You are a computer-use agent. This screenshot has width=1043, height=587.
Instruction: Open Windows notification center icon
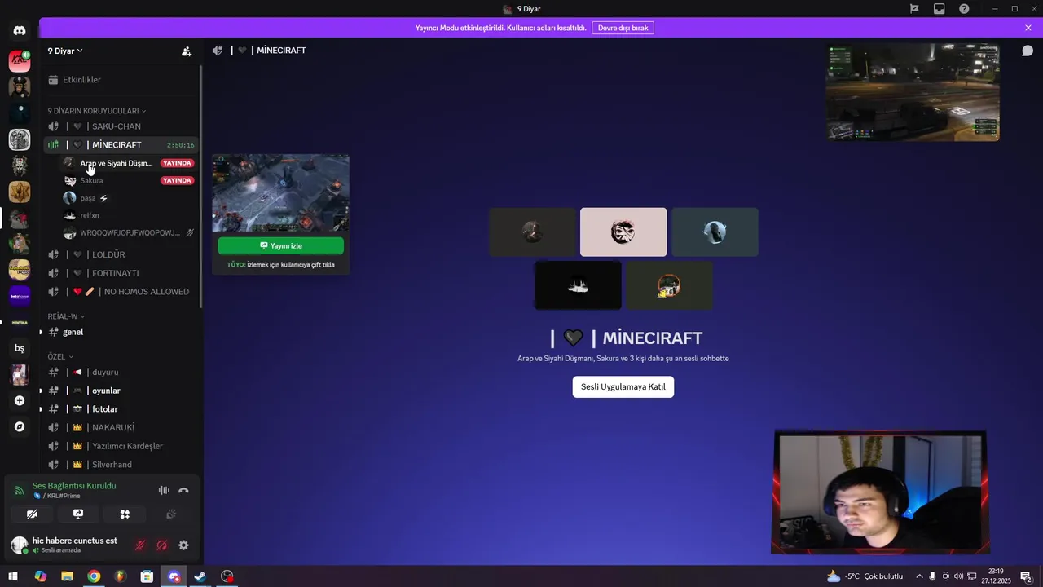(x=1026, y=576)
